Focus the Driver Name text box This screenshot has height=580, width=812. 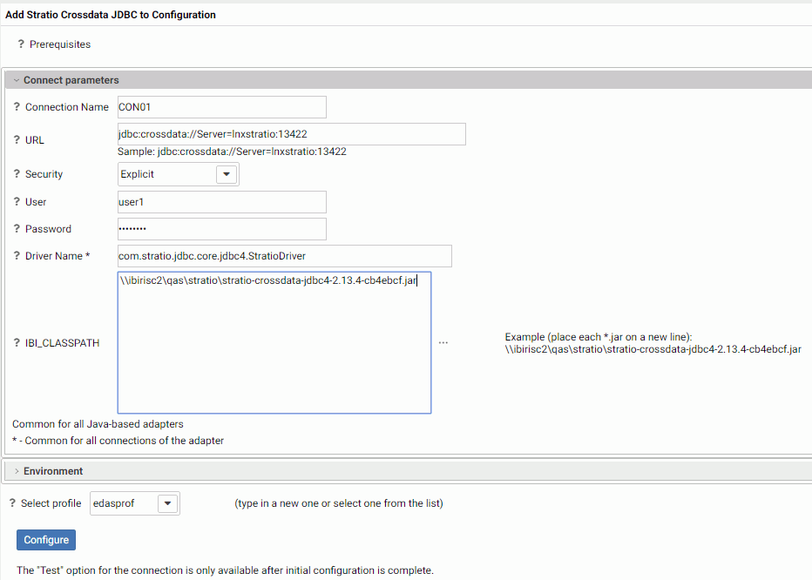(285, 256)
